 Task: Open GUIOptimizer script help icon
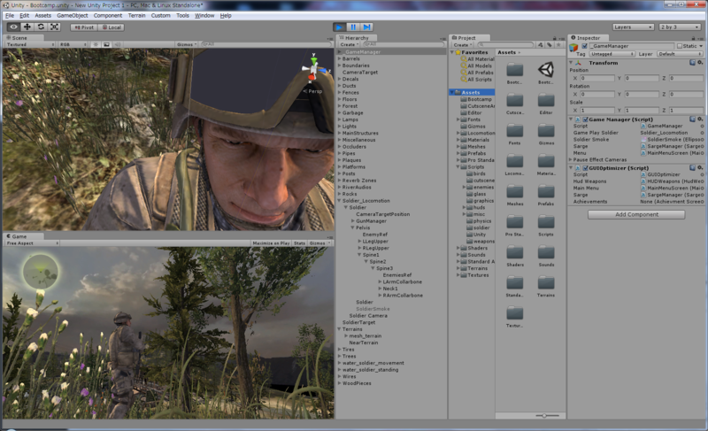[692, 167]
